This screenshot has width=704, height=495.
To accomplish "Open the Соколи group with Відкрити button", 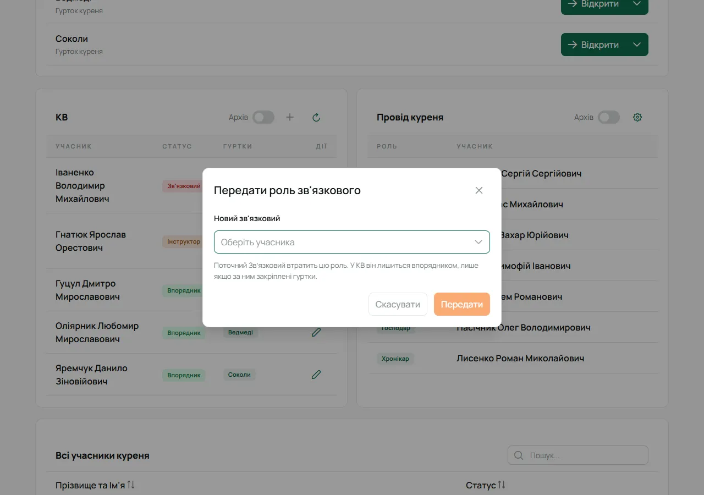I will (593, 45).
